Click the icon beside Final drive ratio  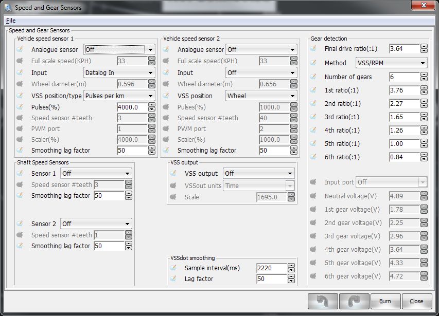tap(313, 49)
